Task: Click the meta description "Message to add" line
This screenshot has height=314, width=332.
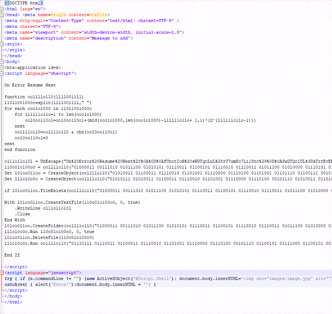Action: pos(69,38)
